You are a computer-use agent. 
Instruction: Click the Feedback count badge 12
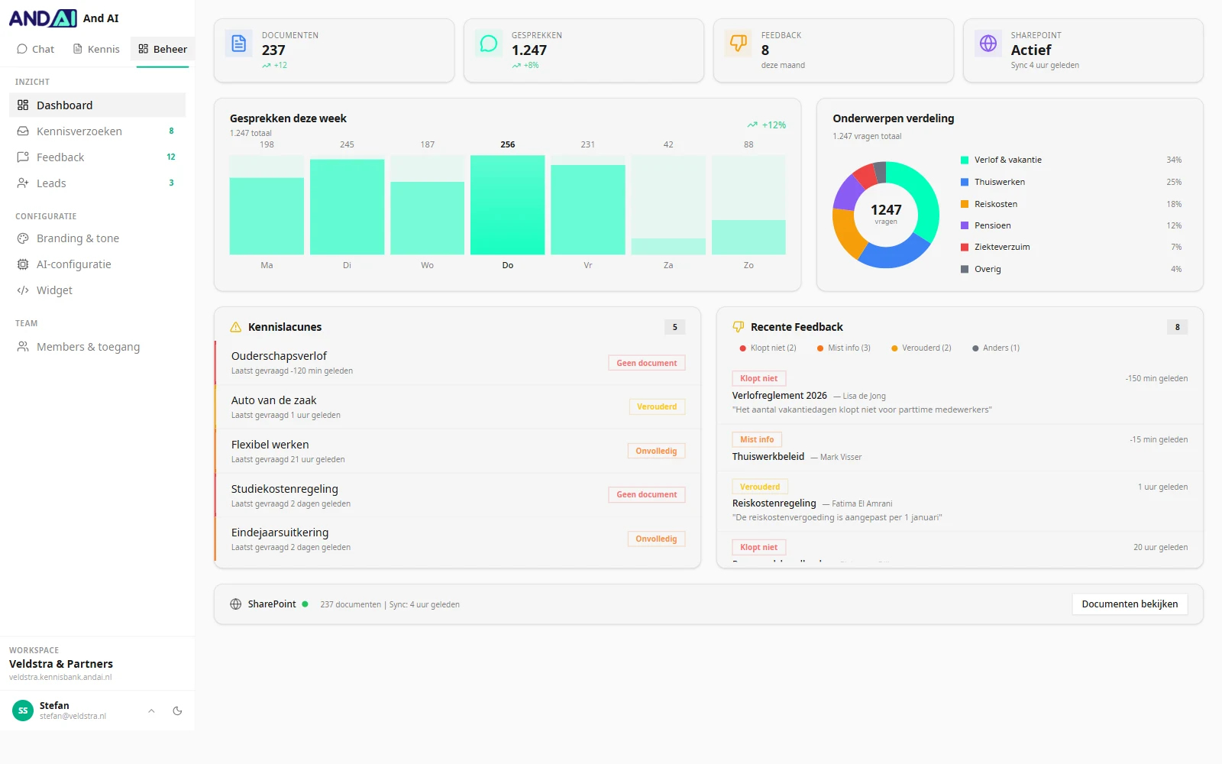pos(171,157)
